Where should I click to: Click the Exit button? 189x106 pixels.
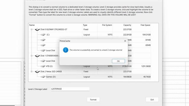(152, 100)
